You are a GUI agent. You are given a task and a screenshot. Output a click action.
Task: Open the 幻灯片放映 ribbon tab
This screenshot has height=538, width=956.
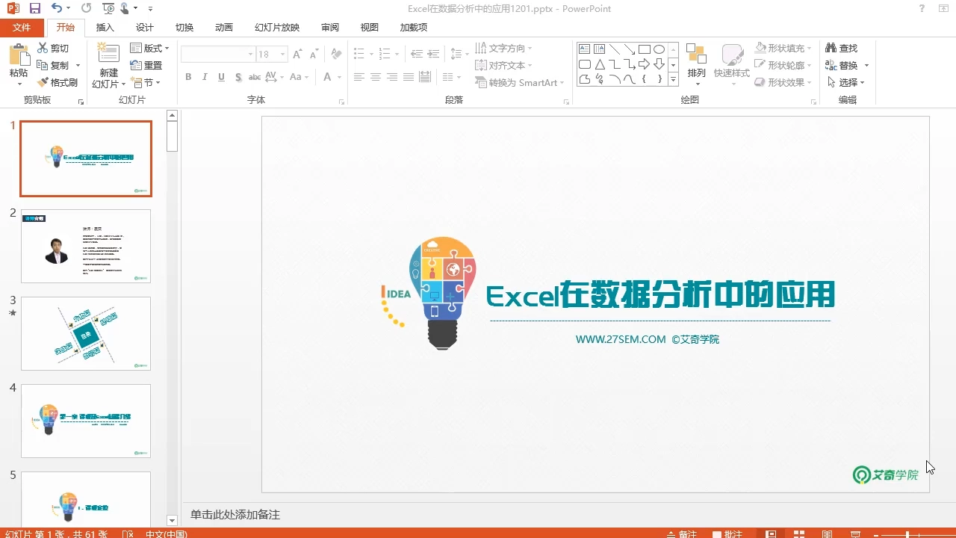pyautogui.click(x=276, y=27)
